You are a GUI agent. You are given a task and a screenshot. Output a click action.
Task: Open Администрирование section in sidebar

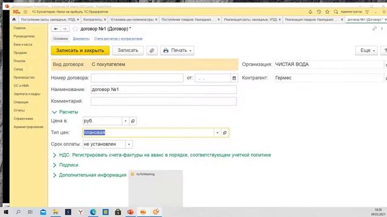click(28, 127)
